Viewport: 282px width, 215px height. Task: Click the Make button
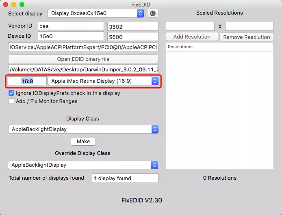[83, 141]
